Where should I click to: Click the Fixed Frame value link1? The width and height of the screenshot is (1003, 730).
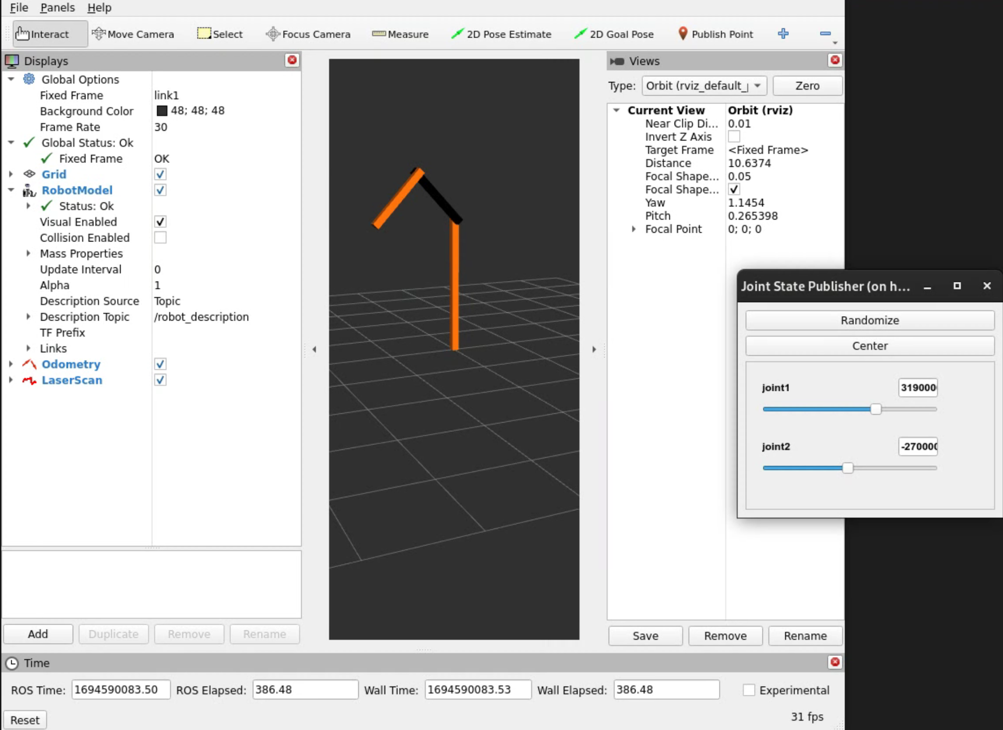(x=166, y=95)
